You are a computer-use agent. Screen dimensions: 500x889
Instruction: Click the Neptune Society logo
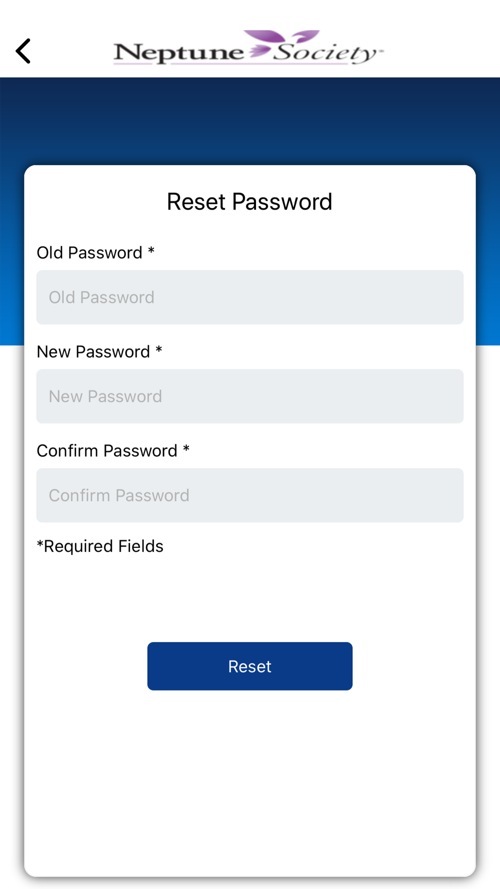click(x=248, y=48)
